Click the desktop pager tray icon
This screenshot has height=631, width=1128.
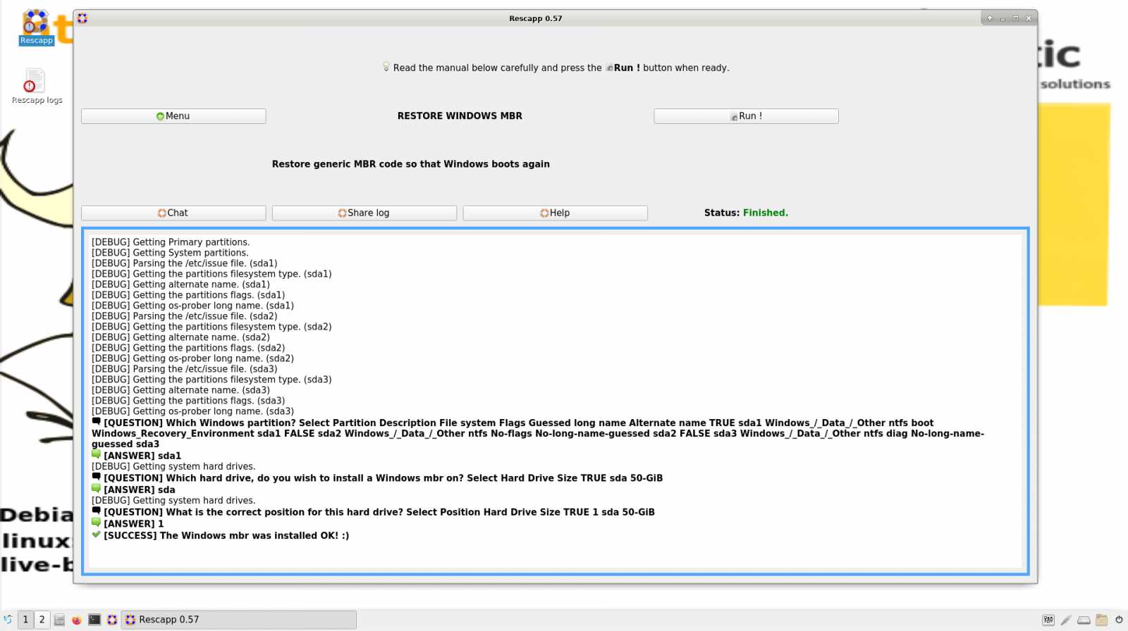click(1101, 620)
